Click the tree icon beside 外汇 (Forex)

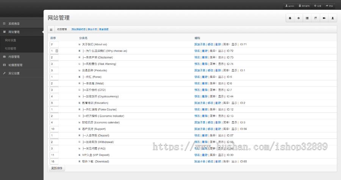(80, 77)
